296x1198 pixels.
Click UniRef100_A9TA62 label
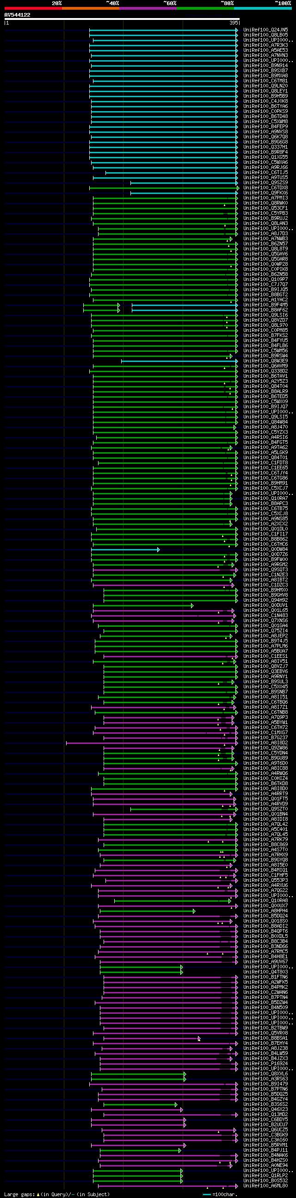[x=265, y=447]
